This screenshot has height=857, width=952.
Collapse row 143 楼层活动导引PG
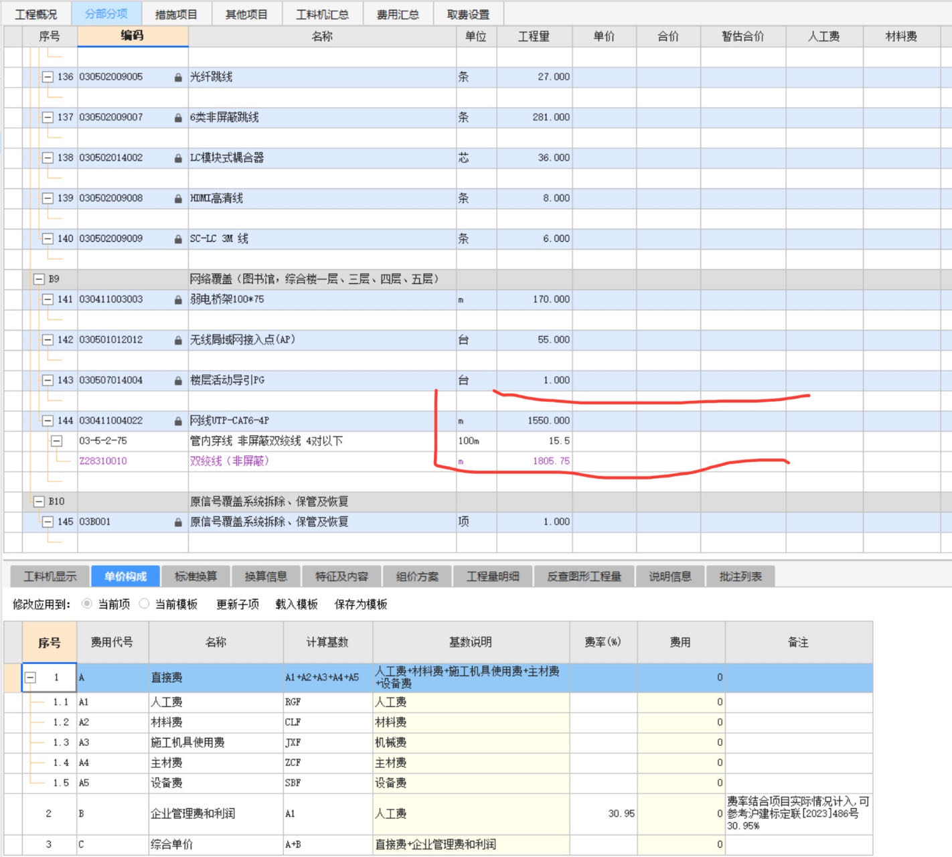(48, 380)
